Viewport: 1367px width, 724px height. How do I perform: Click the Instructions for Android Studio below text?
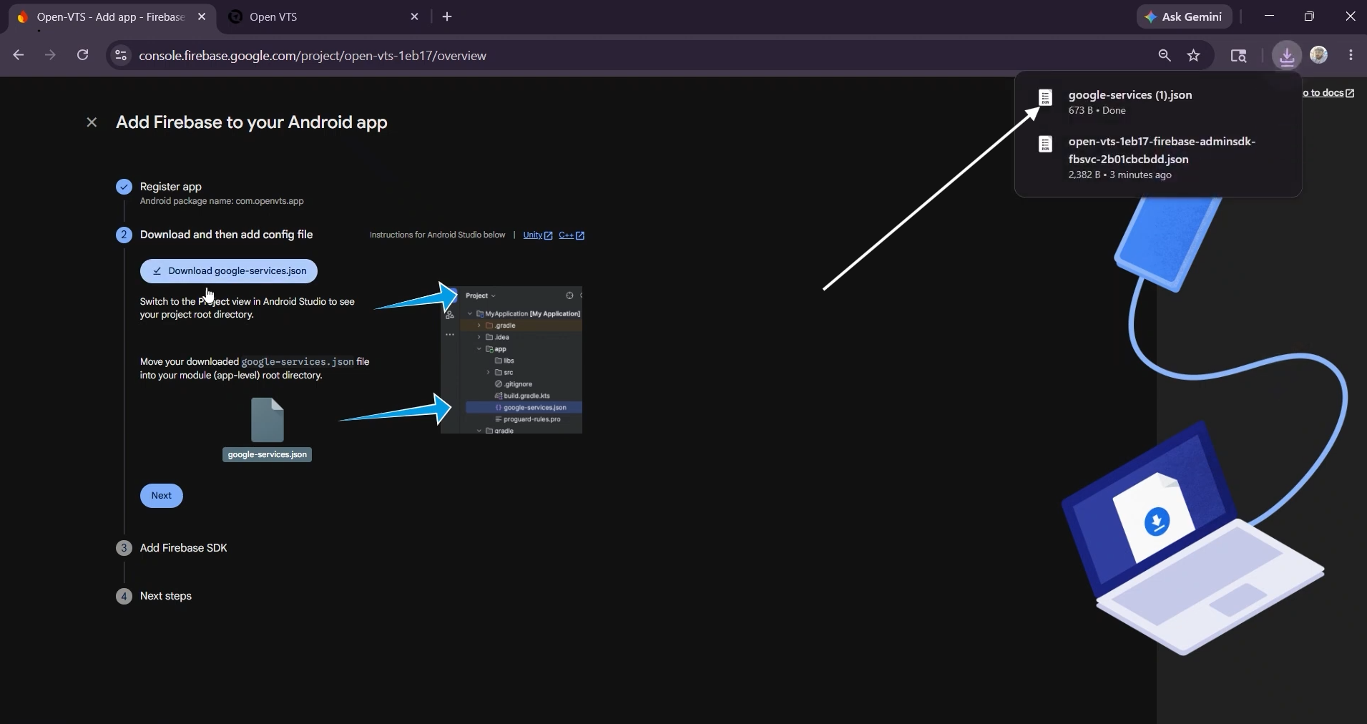coord(438,235)
